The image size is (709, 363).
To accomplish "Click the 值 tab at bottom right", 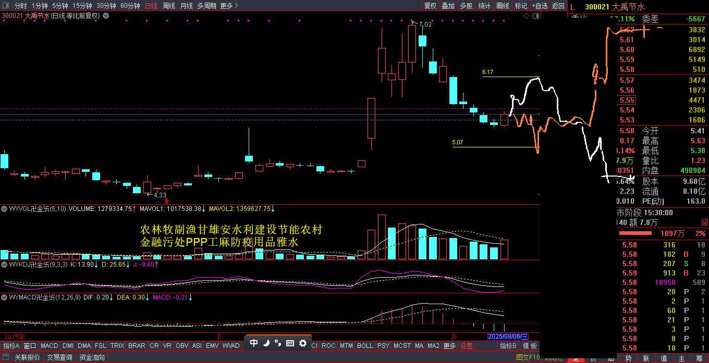I will pyautogui.click(x=664, y=358).
